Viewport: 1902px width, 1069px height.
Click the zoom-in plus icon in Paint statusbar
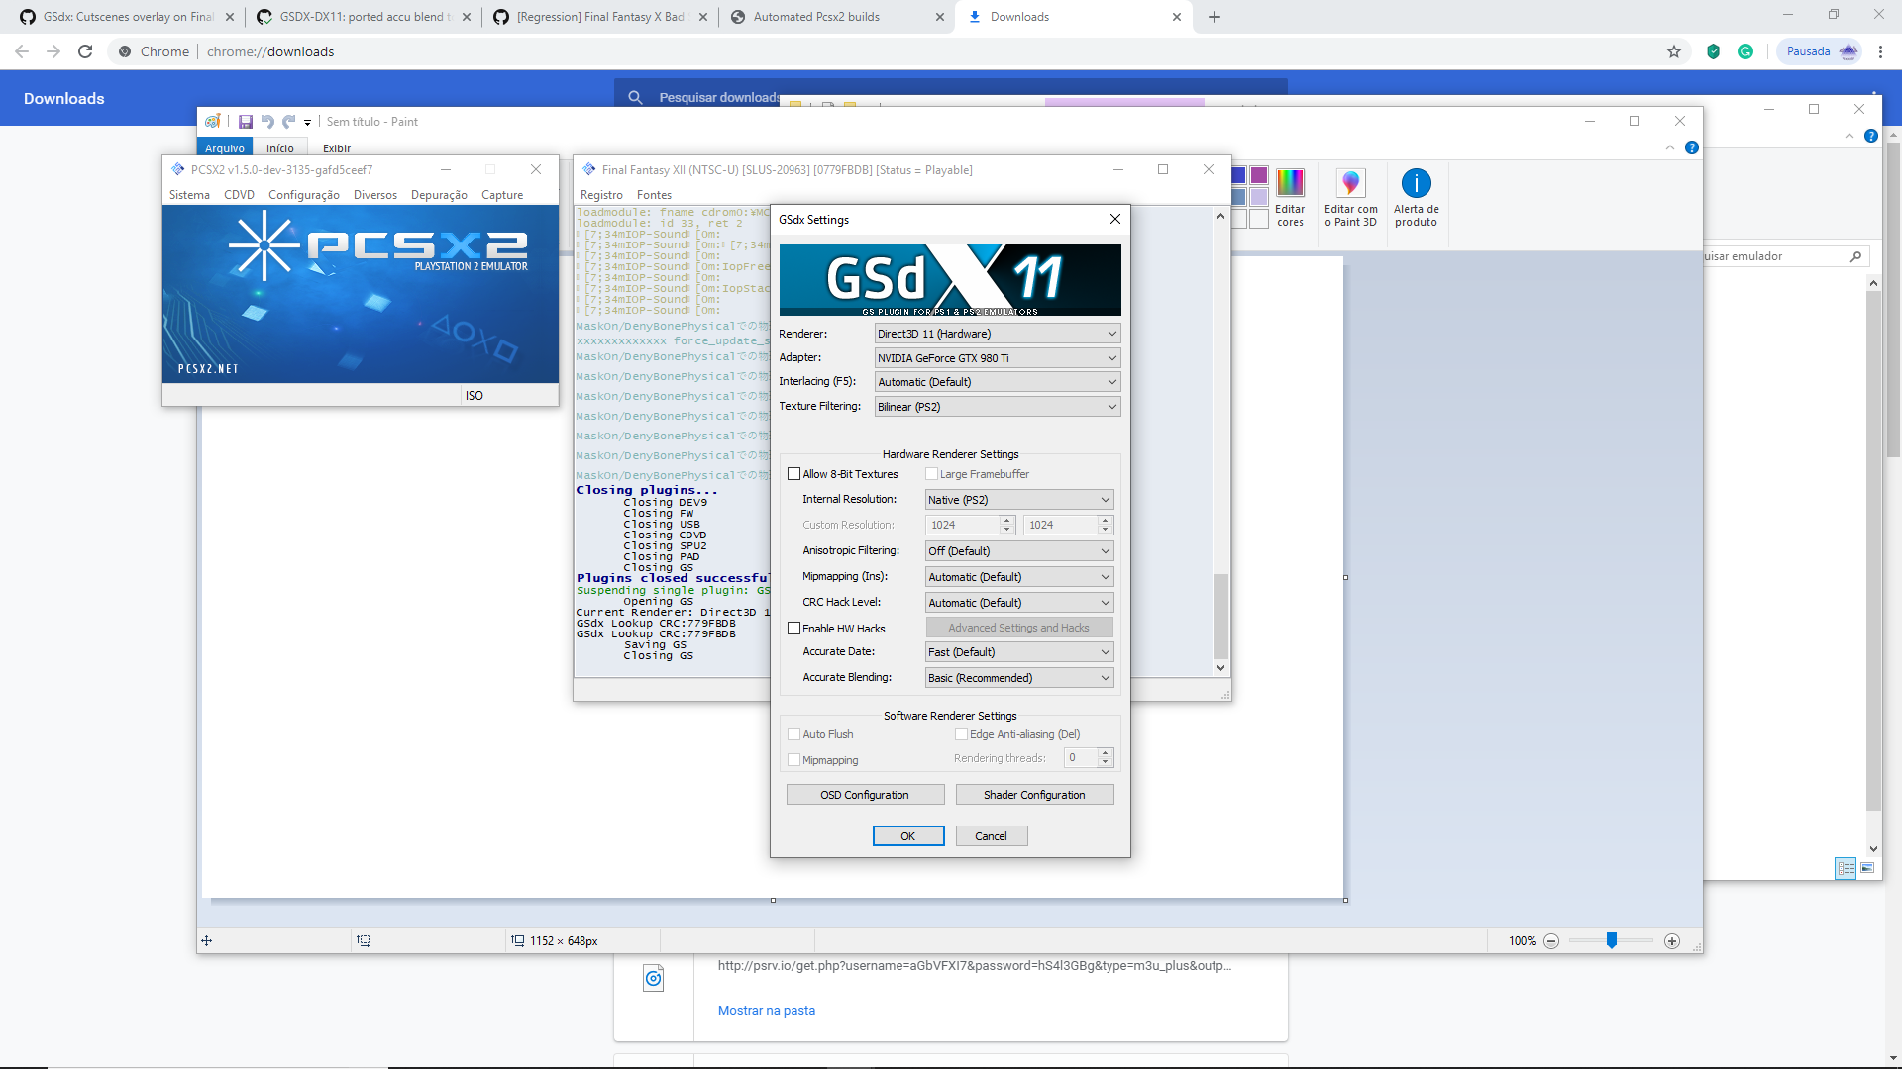click(1670, 941)
